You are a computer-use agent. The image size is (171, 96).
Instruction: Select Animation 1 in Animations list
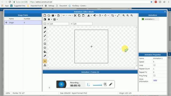tap(150, 19)
